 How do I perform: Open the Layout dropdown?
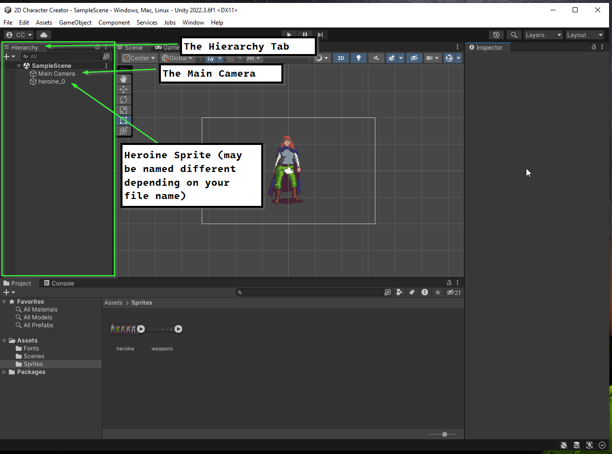point(584,35)
